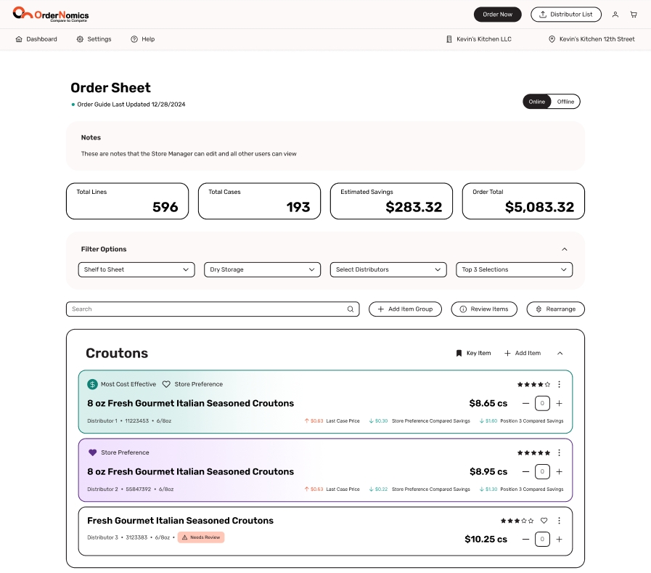
Task: Mark Croutons as Key Item
Action: [x=473, y=353]
